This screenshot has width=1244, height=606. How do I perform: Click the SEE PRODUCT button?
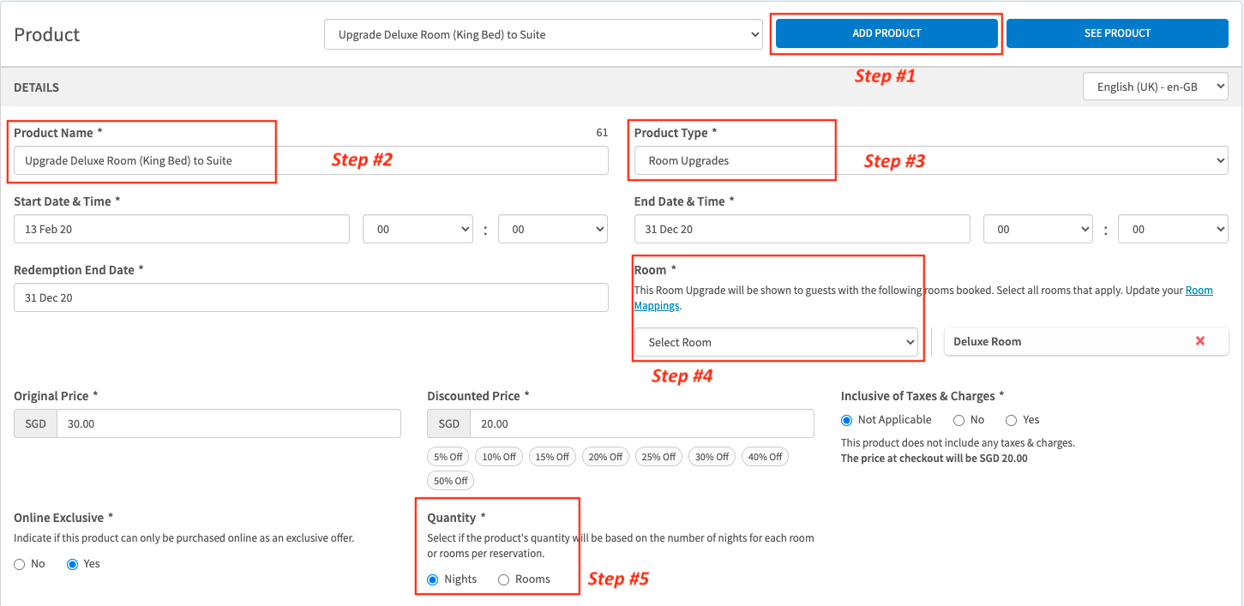(1116, 33)
